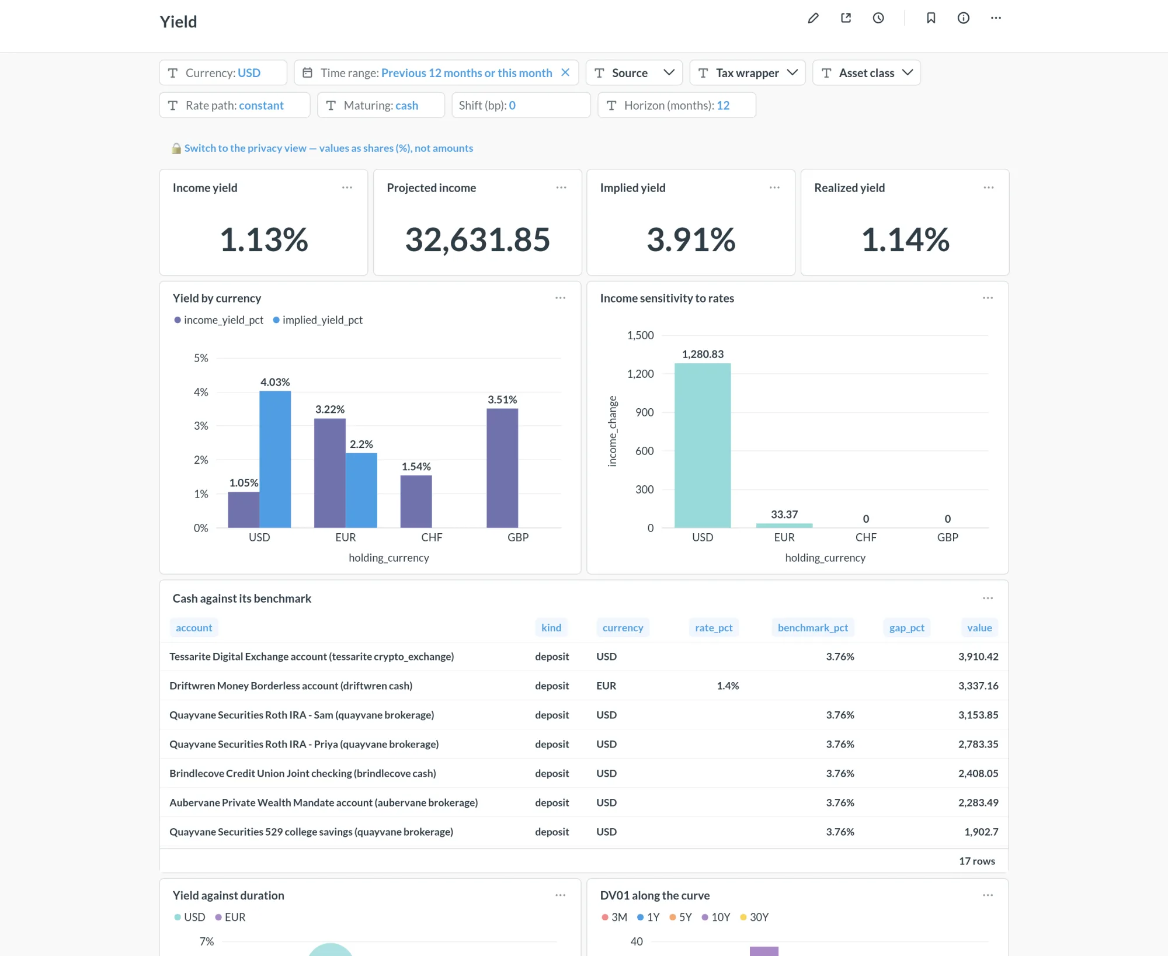Open Cash against its benchmark ellipsis menu
The height and width of the screenshot is (956, 1168).
(x=988, y=598)
